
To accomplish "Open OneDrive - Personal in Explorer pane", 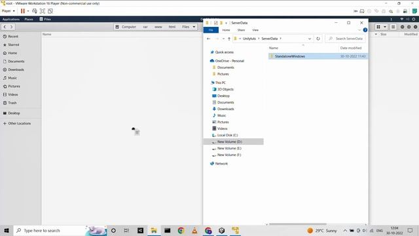I will point(229,61).
